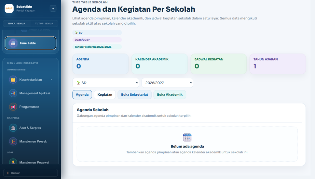This screenshot has width=315, height=179.
Task: Open Manajemen Proyek menu item
Action: point(31,141)
